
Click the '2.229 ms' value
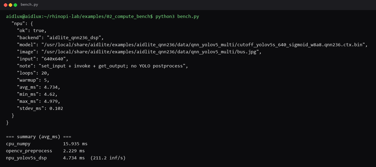[x=74, y=151]
